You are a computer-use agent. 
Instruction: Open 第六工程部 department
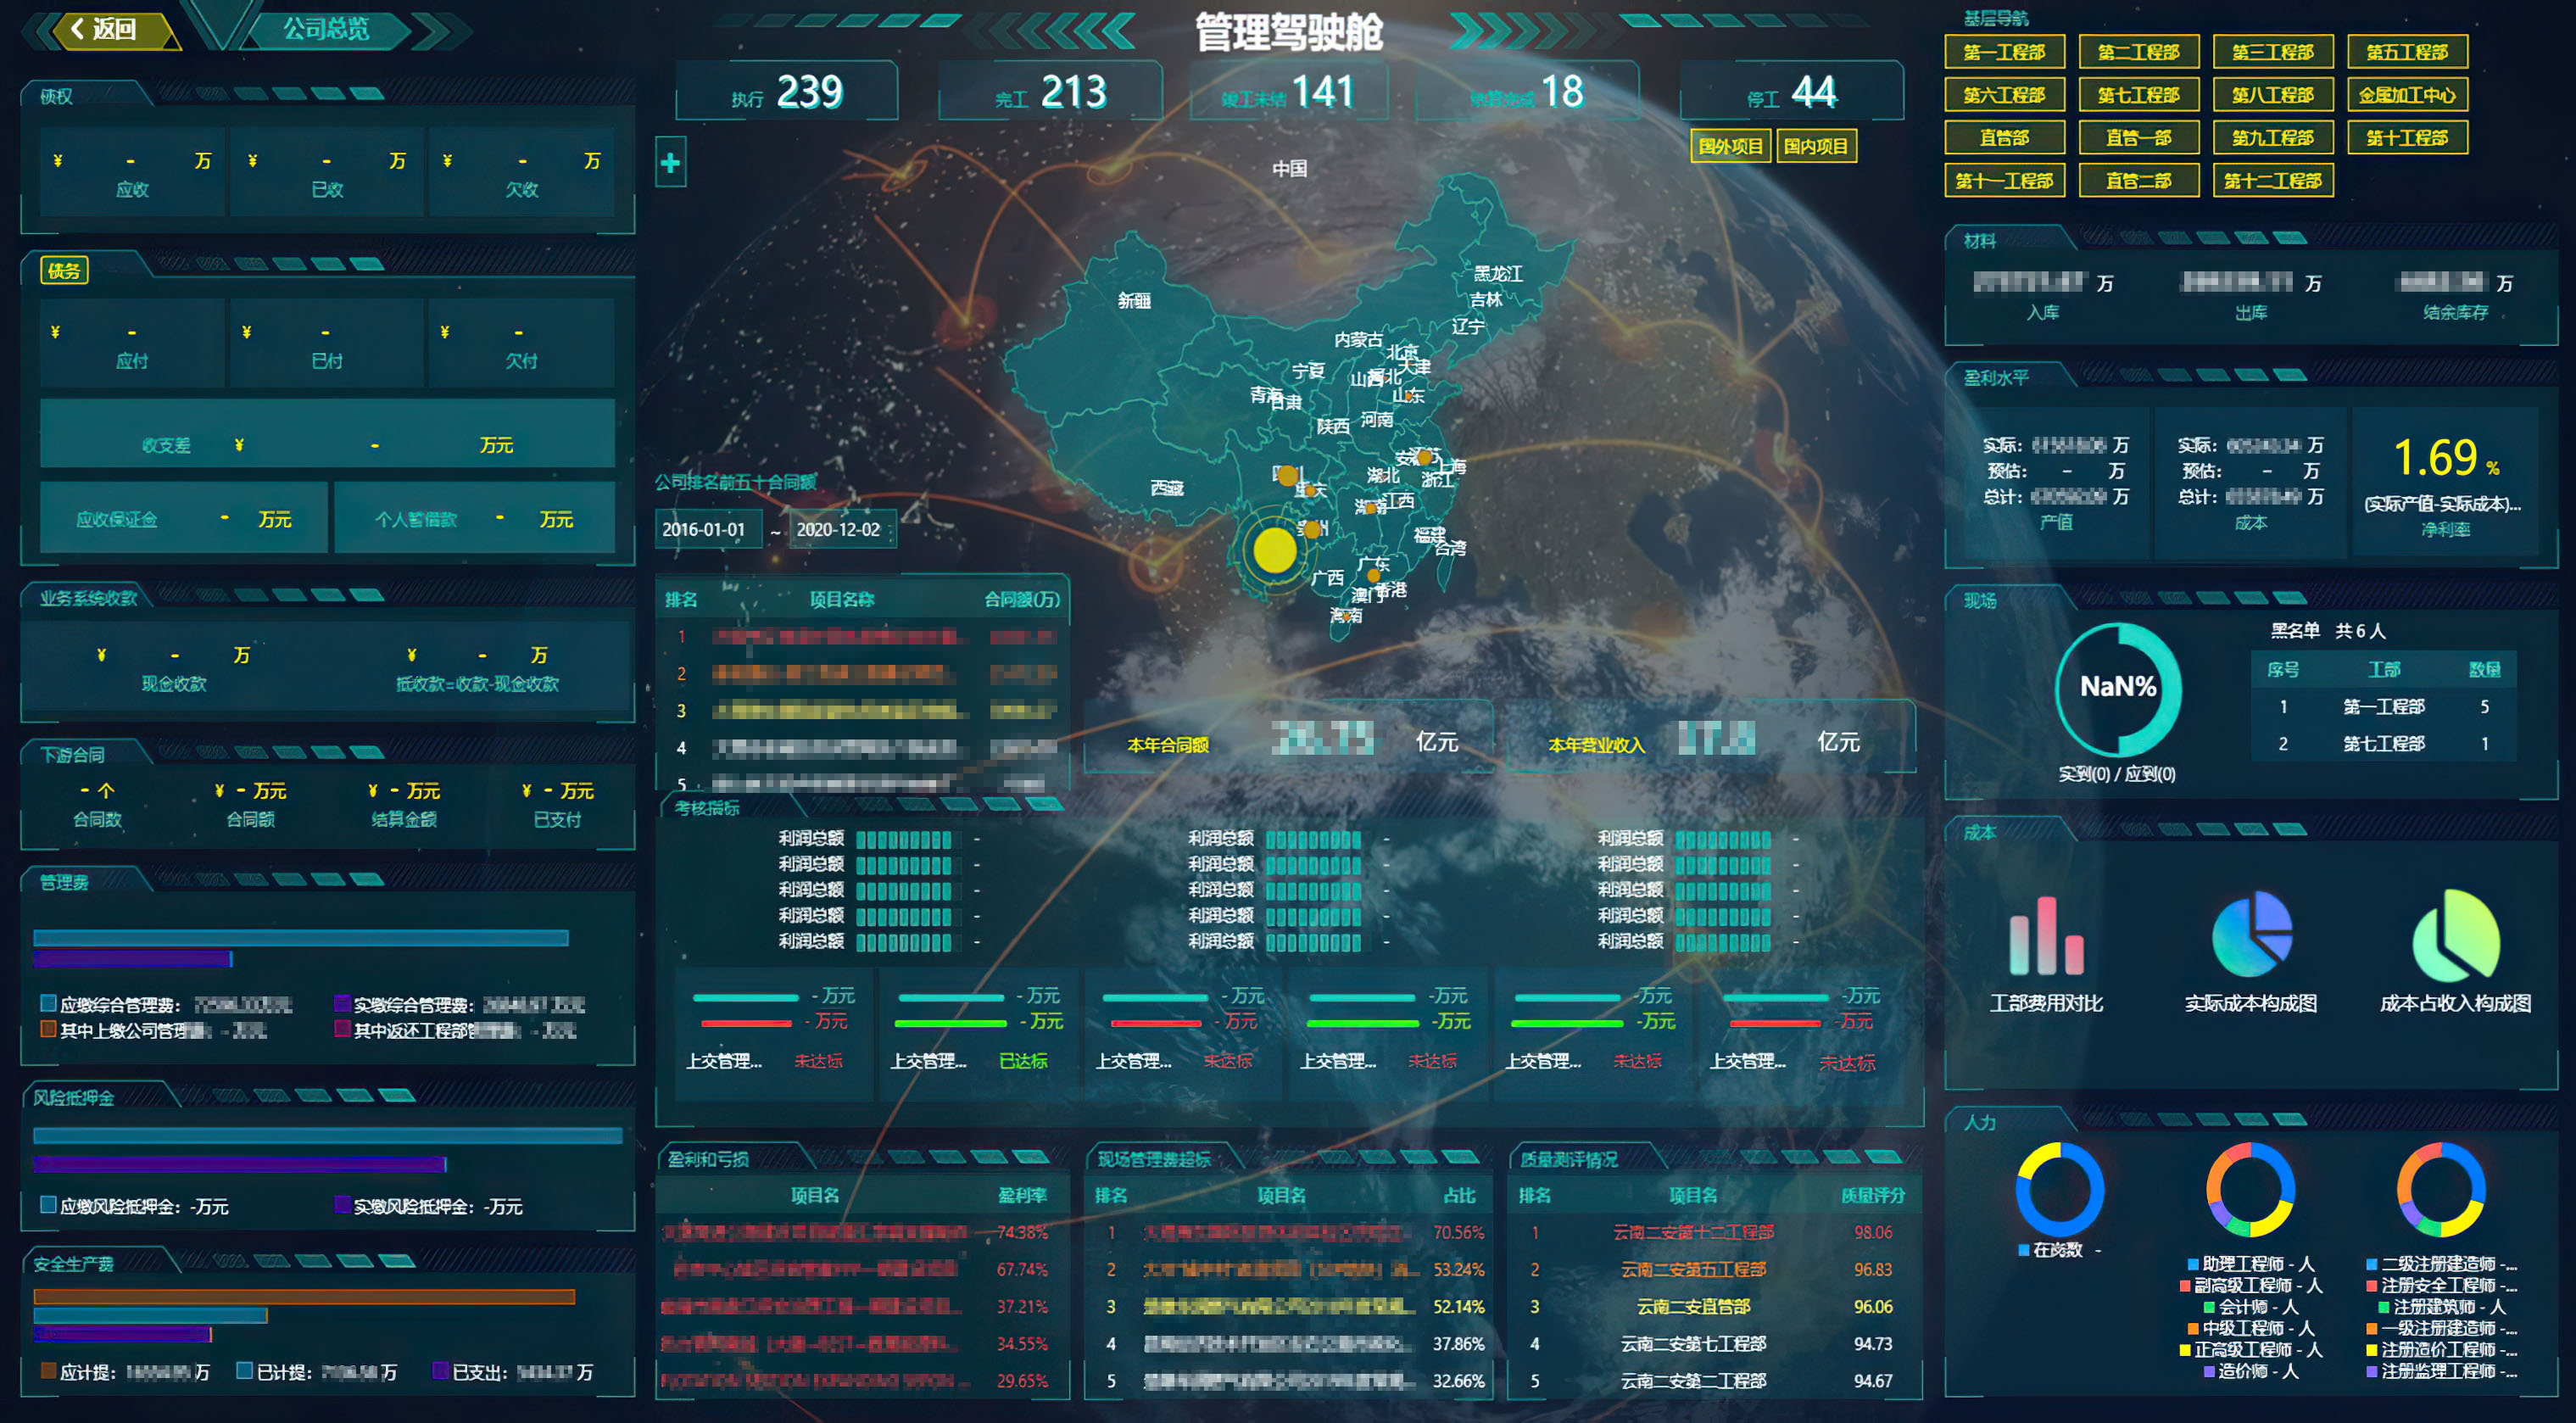point(2004,95)
